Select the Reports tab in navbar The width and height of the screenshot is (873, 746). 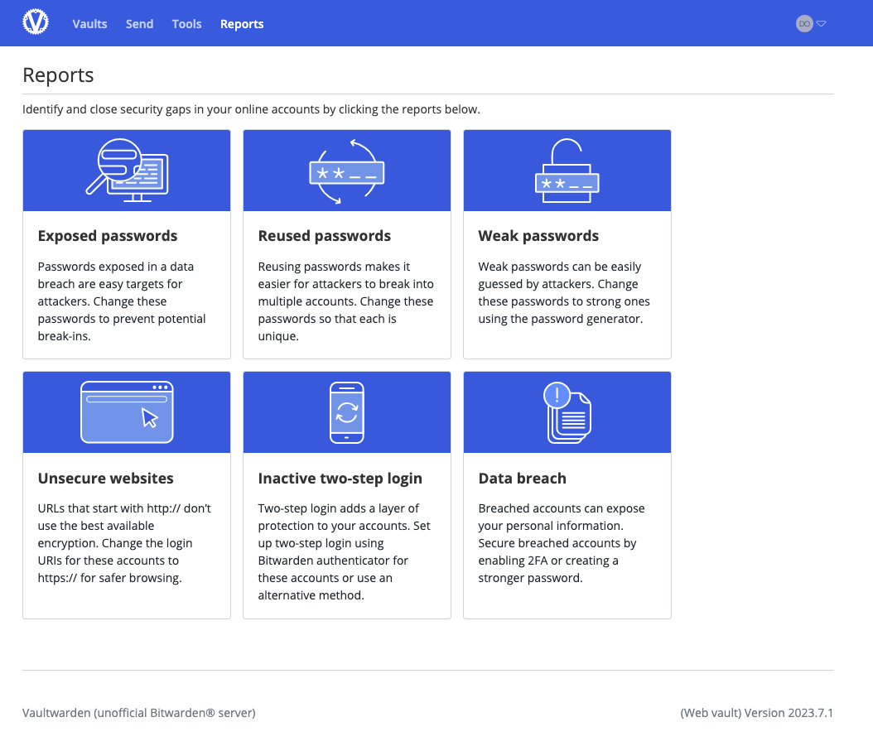(x=242, y=24)
